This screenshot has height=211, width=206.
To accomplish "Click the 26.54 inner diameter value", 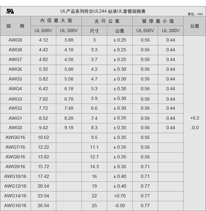I will click(x=43, y=205).
